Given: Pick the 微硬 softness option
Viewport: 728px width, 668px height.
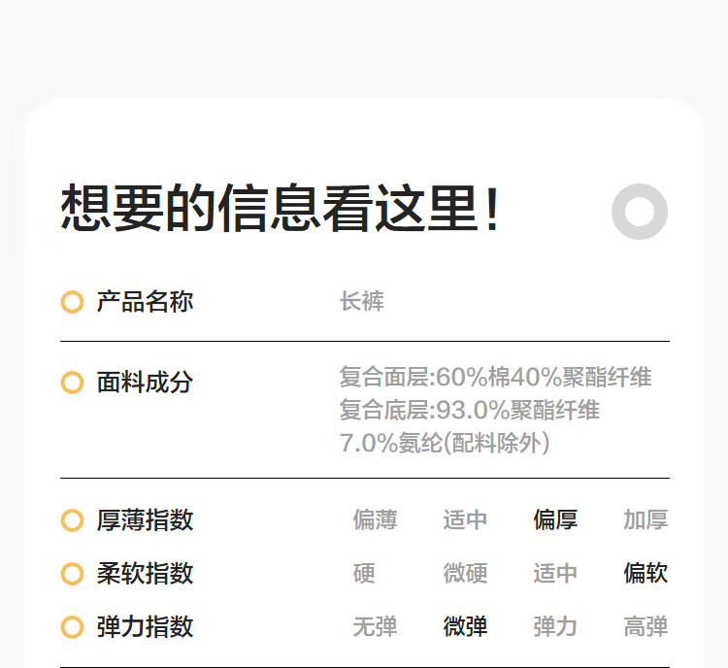Looking at the screenshot, I should (465, 573).
